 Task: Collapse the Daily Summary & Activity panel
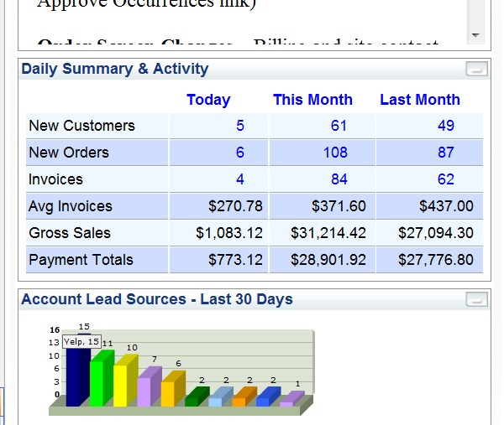click(476, 70)
